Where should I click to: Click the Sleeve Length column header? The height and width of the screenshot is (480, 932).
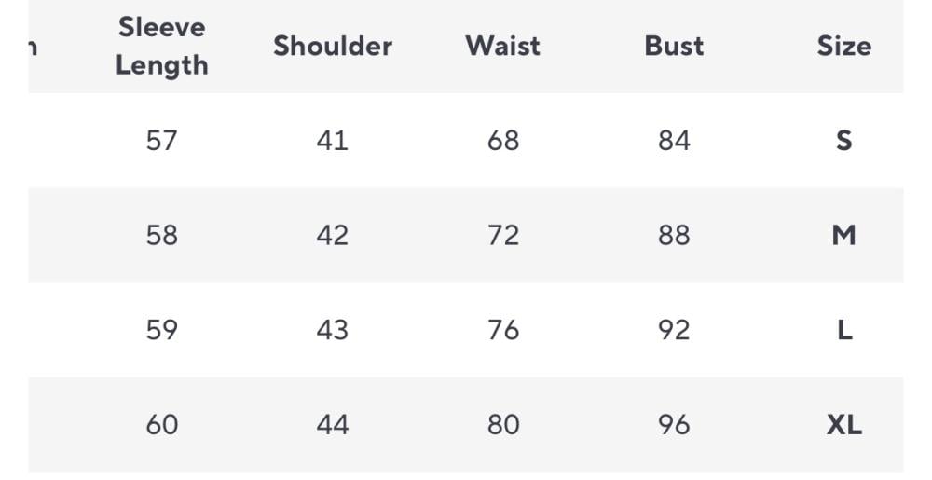coord(161,46)
